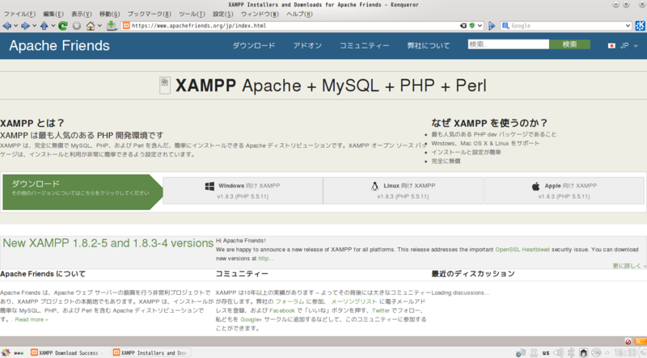The width and height of the screenshot is (647, 358).
Task: Open the ヘルプ(H) menu
Action: point(299,14)
